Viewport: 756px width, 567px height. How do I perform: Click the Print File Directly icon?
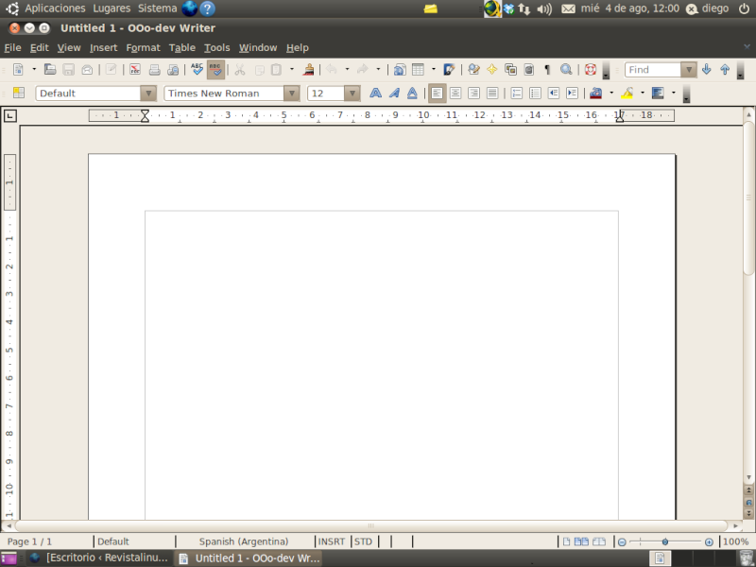pyautogui.click(x=154, y=69)
